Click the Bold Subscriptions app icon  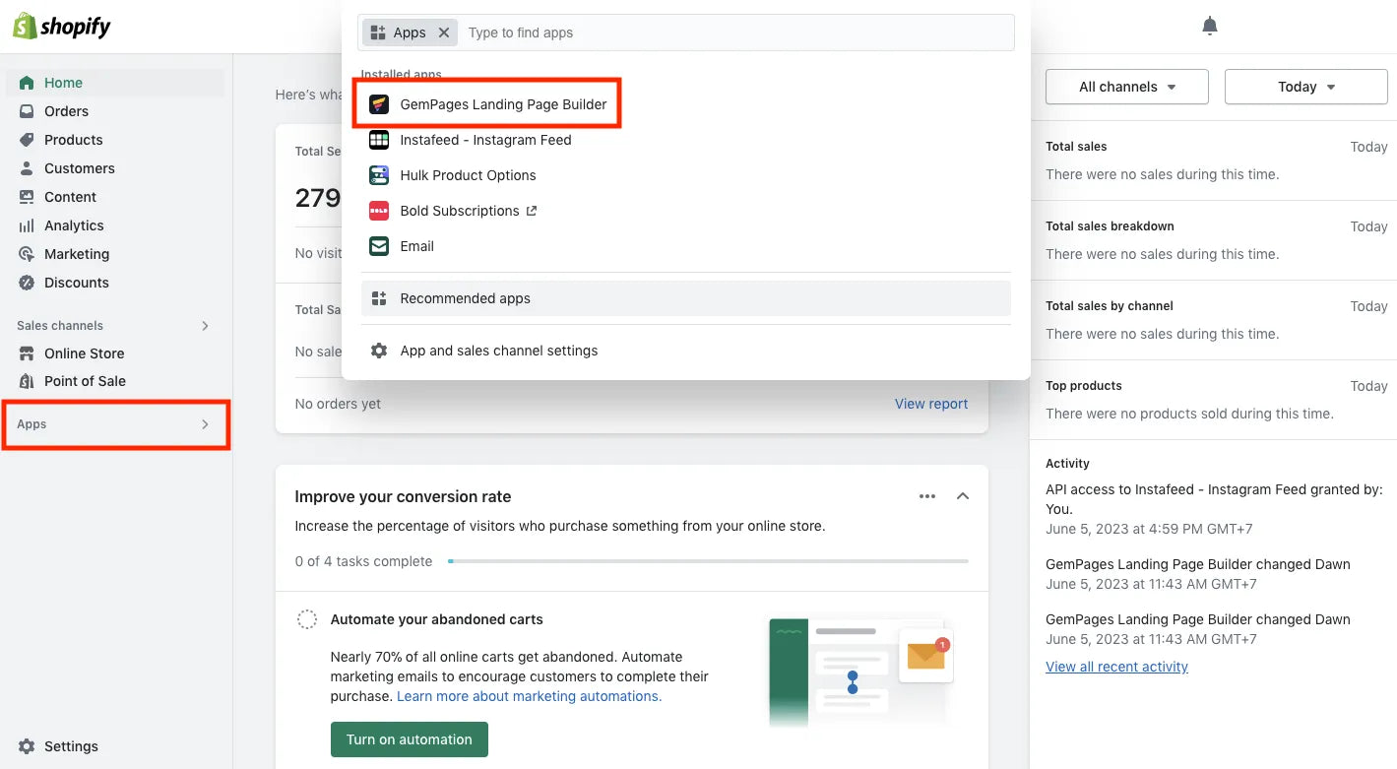379,211
